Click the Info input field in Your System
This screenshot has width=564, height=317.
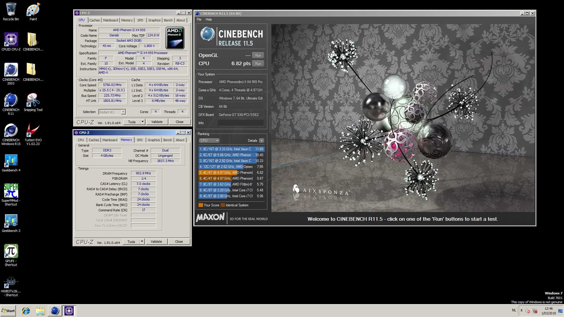241,123
